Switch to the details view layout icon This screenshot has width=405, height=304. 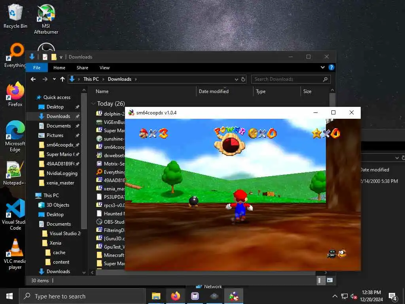(320, 280)
